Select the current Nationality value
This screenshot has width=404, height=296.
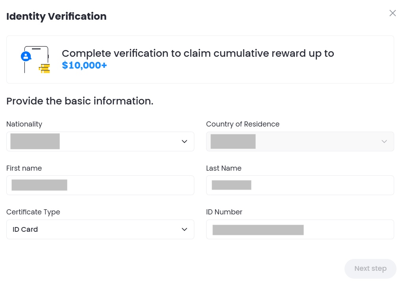(35, 141)
